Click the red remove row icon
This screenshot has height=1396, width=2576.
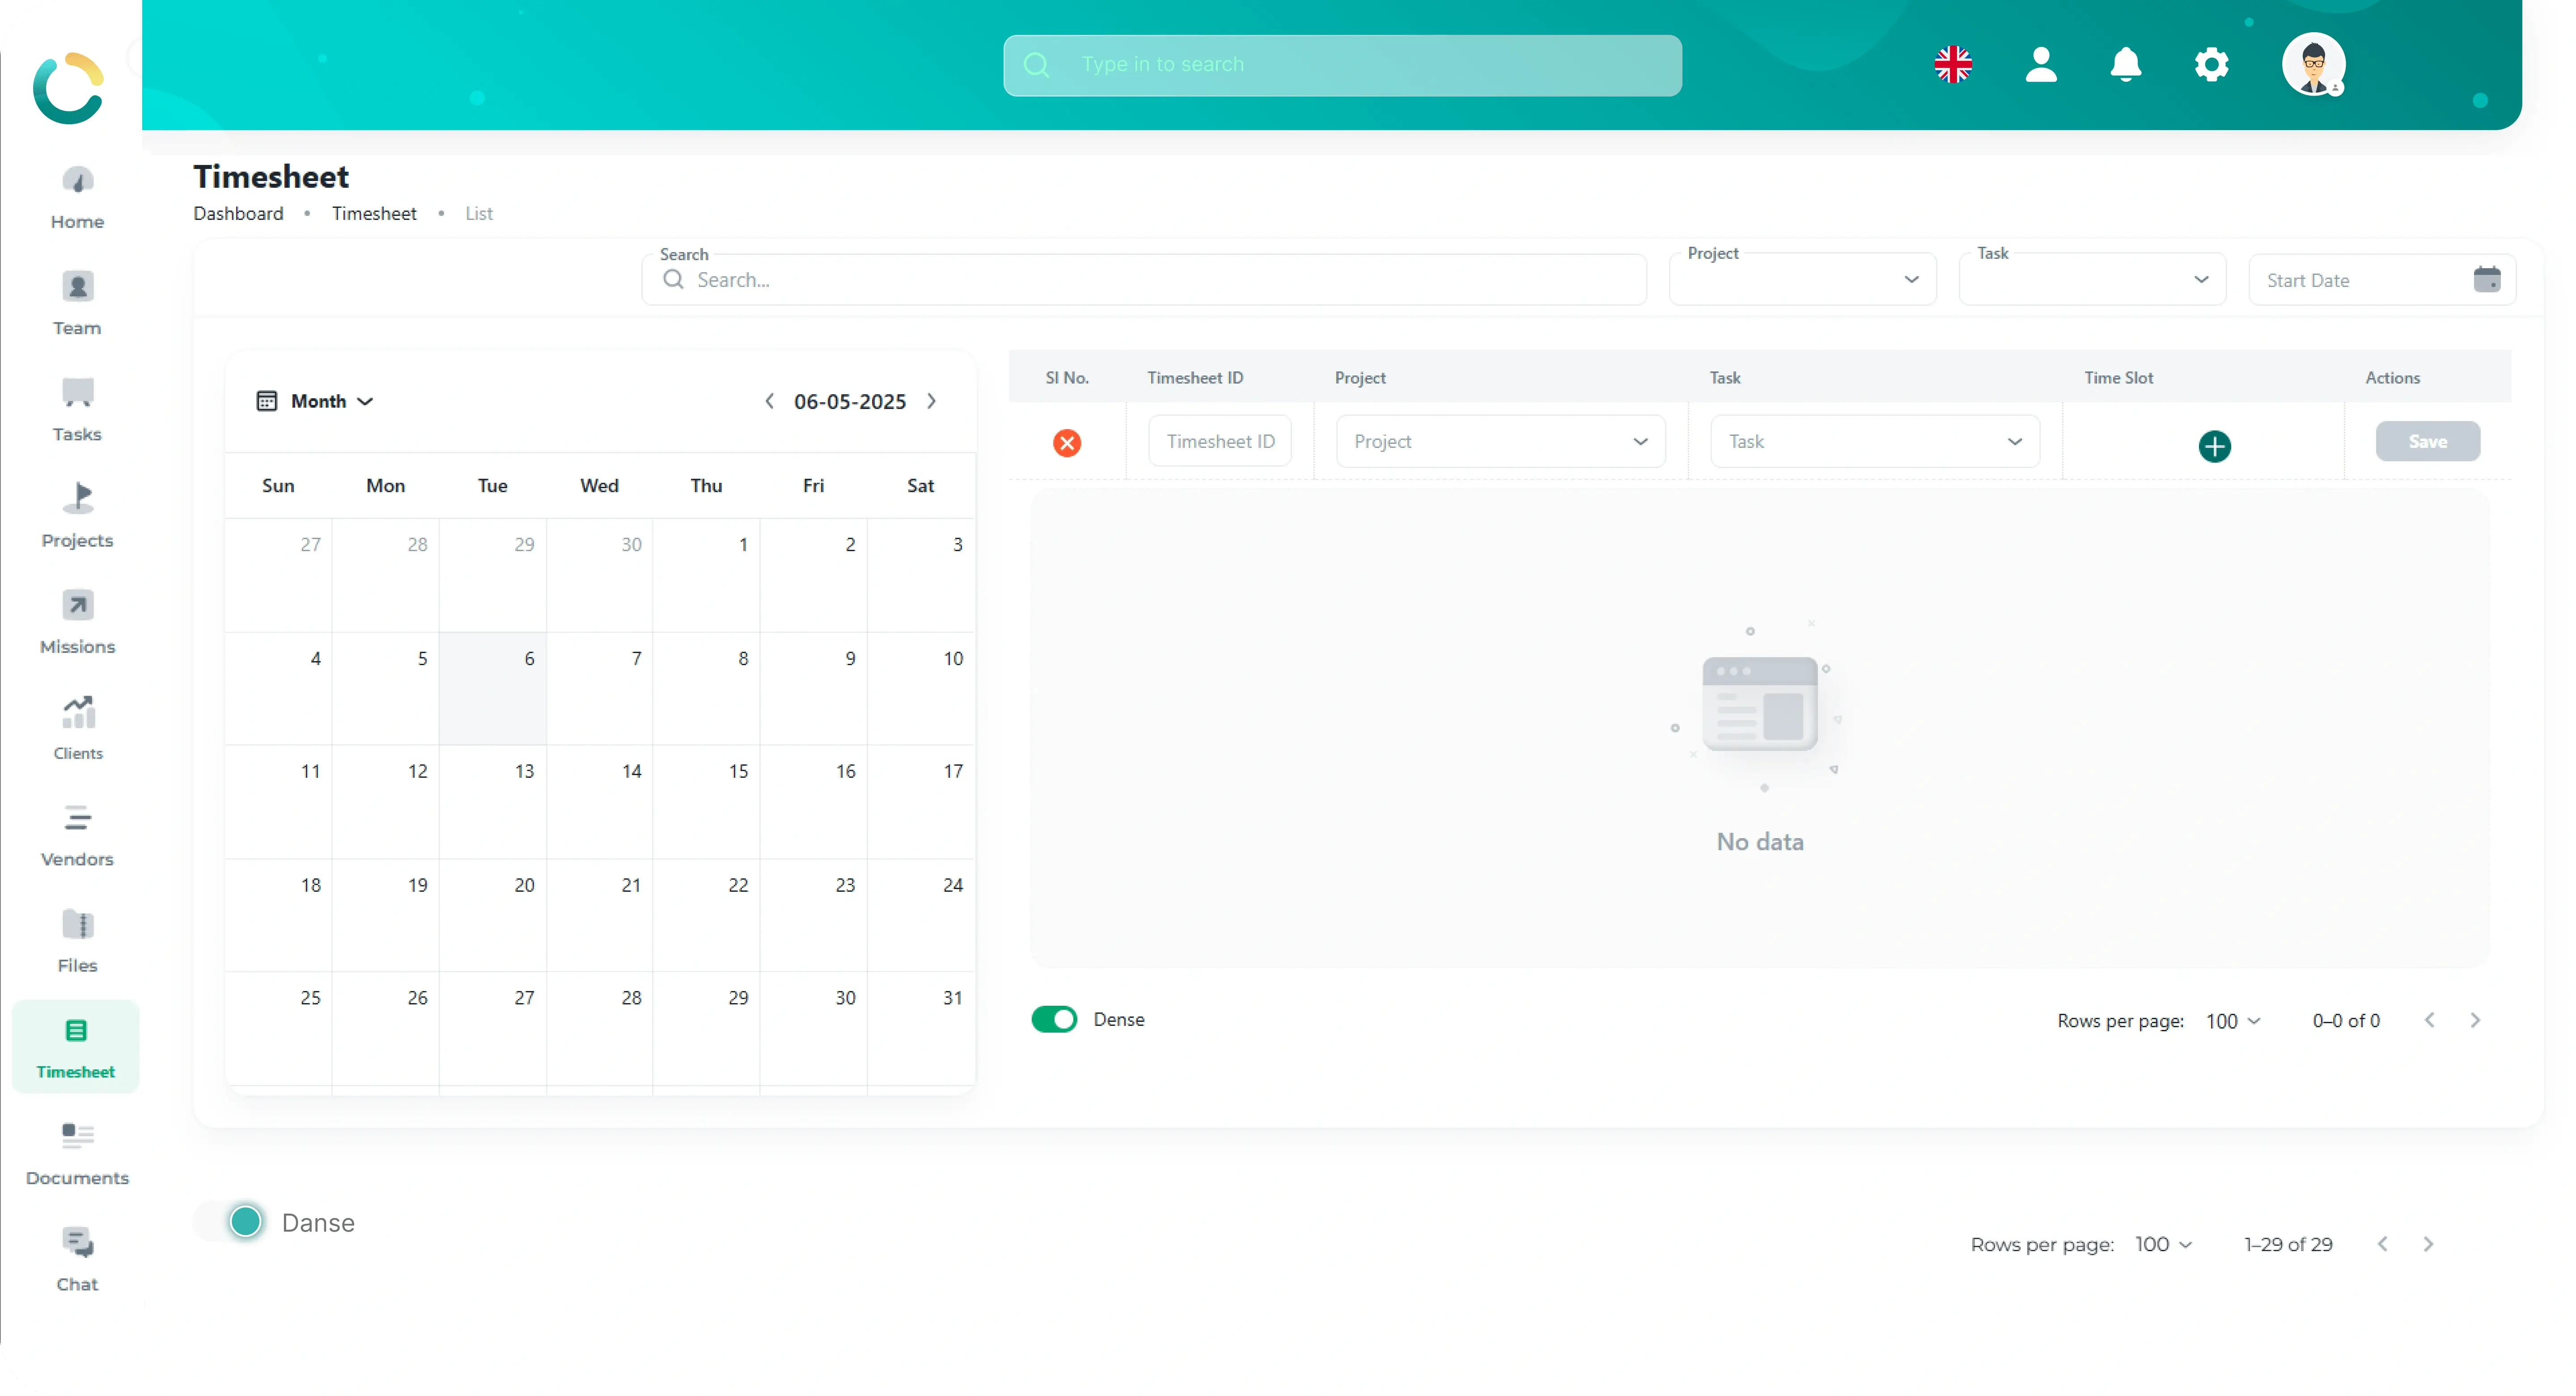(x=1067, y=443)
